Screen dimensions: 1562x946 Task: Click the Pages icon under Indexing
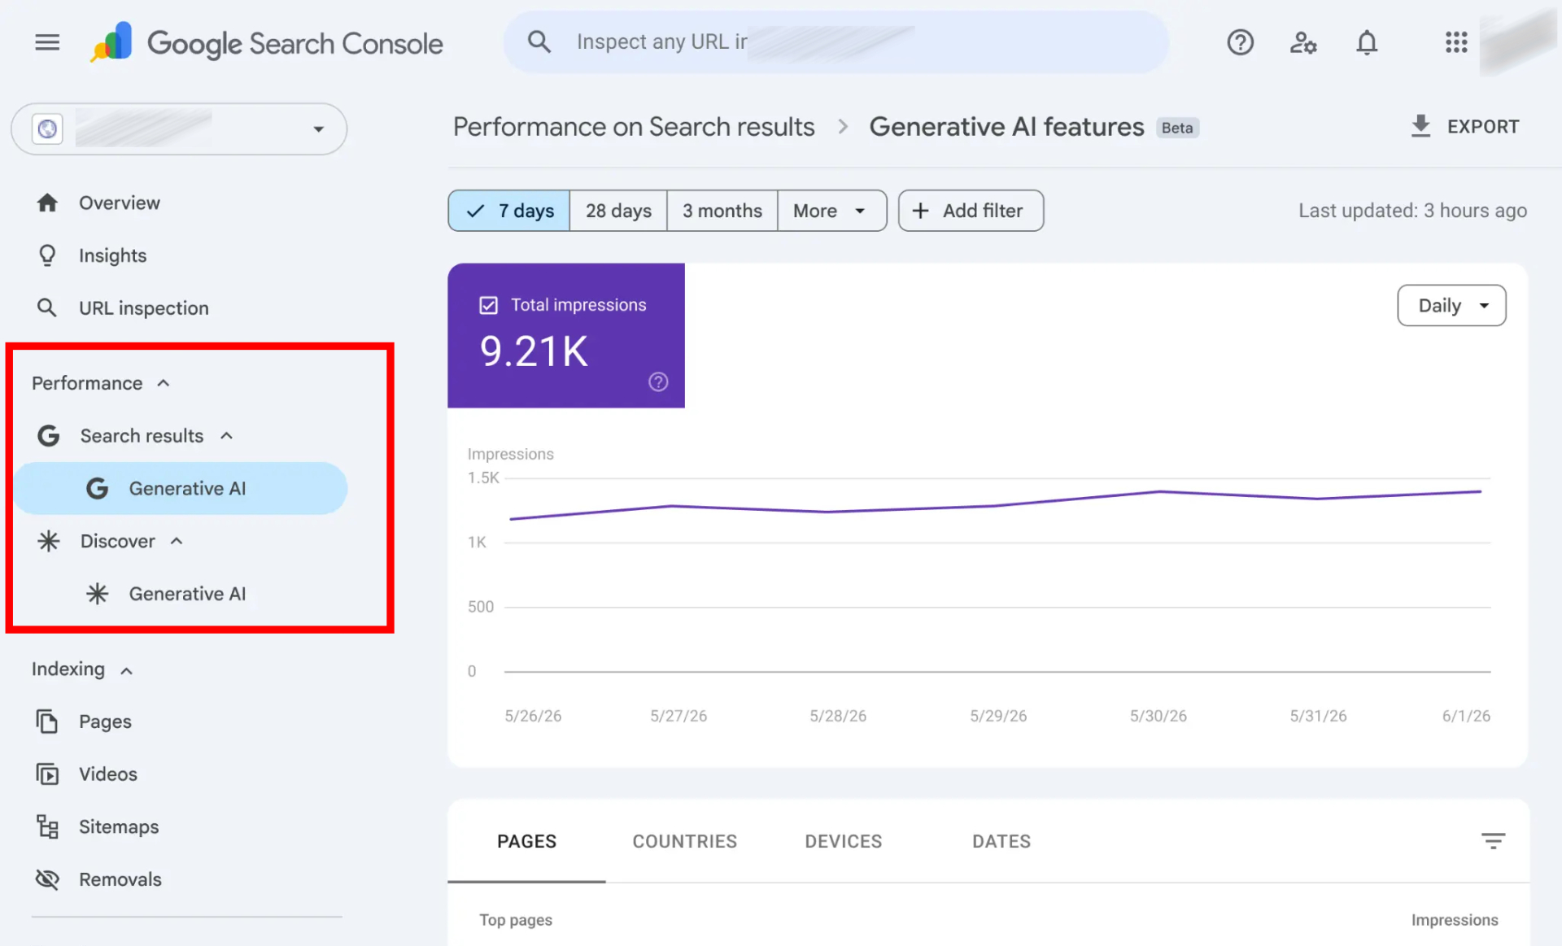coord(47,721)
